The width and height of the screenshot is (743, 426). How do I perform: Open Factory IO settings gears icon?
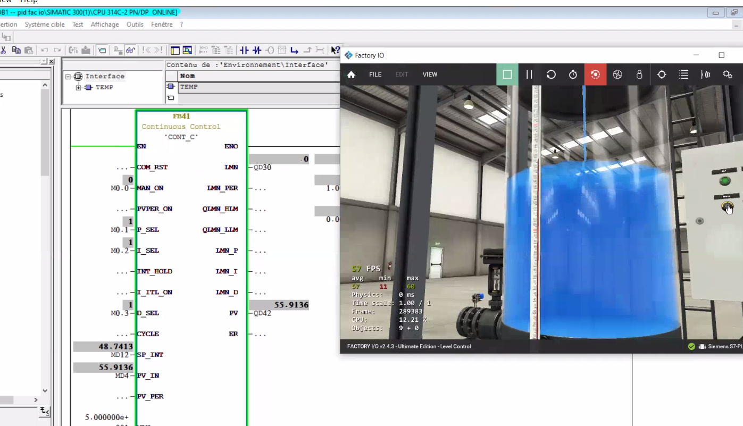[728, 74]
